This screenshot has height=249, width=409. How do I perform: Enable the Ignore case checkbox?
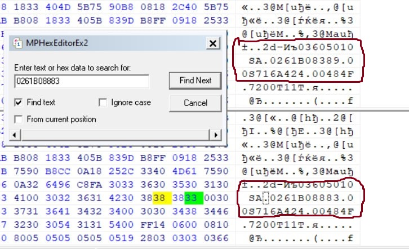click(103, 103)
